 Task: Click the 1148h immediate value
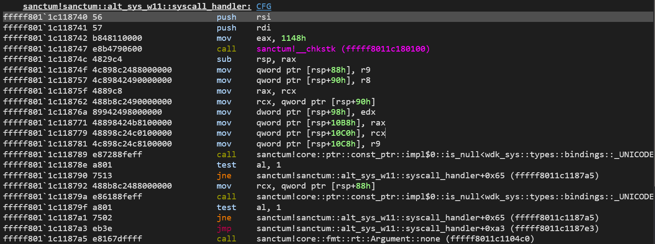[x=294, y=38]
